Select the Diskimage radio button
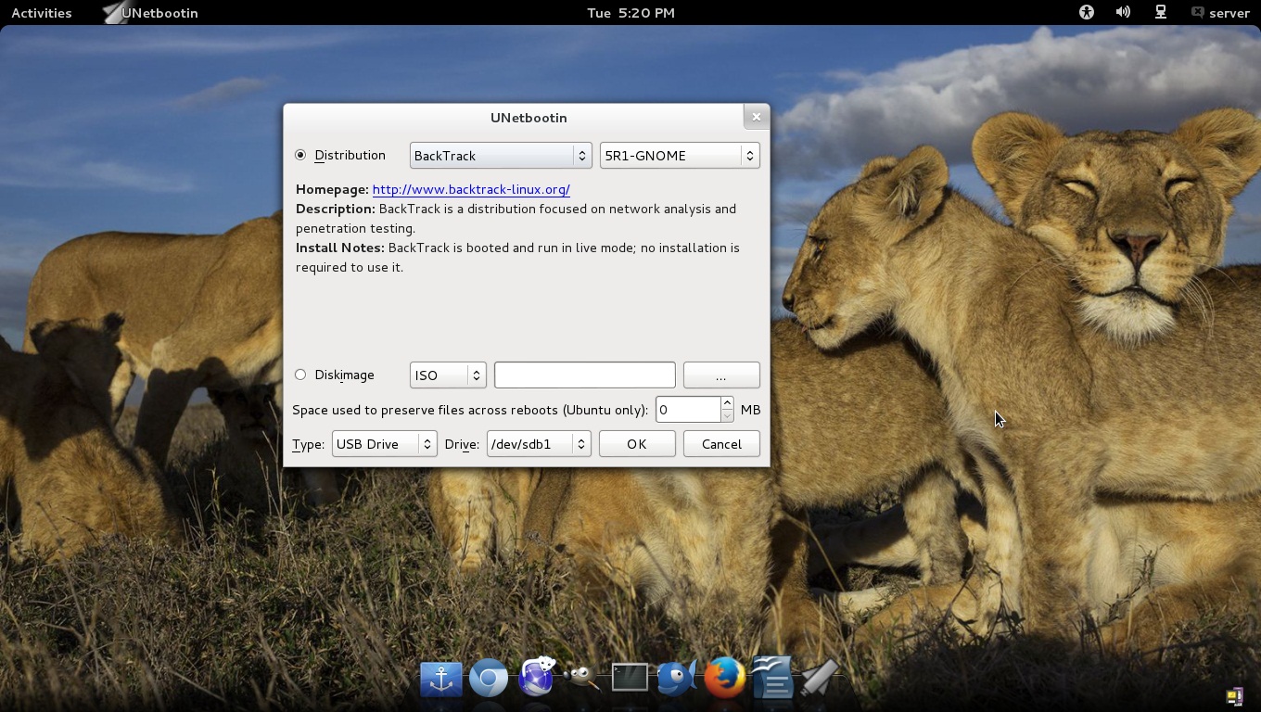This screenshot has height=712, width=1261. [300, 375]
